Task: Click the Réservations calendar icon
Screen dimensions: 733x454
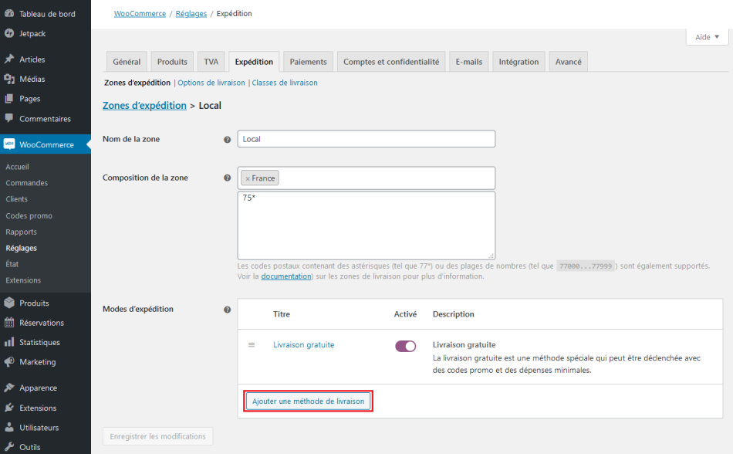Action: (x=9, y=323)
